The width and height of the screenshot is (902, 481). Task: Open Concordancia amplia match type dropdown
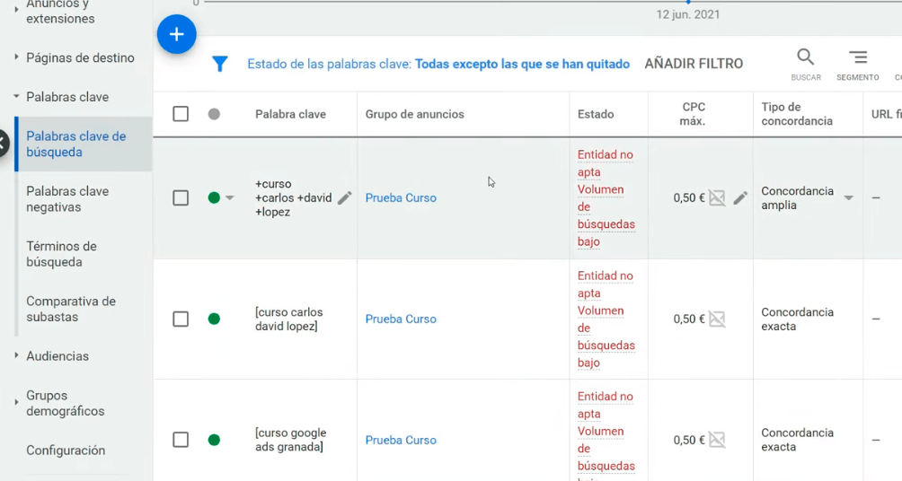[x=848, y=198]
